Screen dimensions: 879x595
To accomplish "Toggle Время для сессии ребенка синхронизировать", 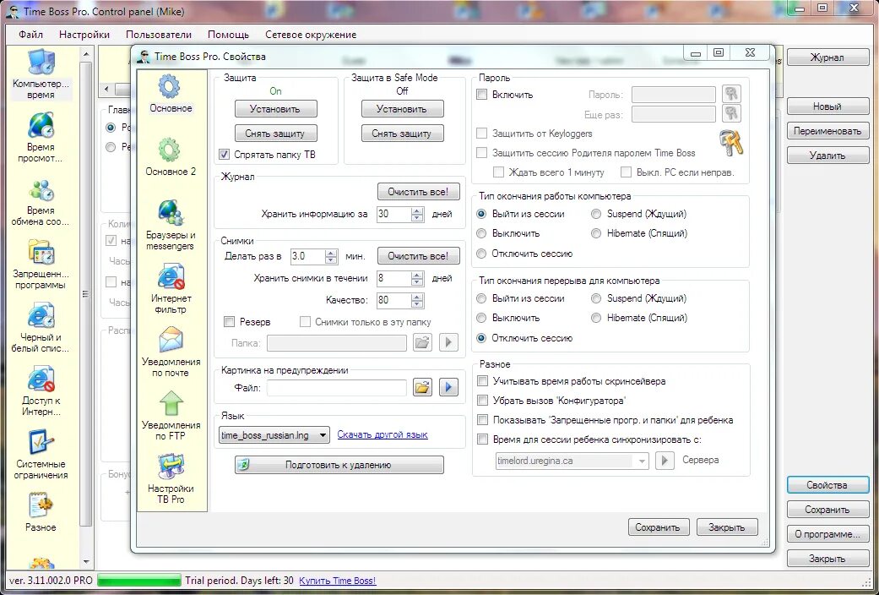I will pos(482,439).
